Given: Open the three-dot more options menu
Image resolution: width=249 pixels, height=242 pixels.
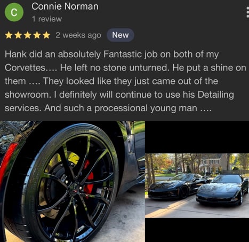Looking at the screenshot, I should point(247,12).
